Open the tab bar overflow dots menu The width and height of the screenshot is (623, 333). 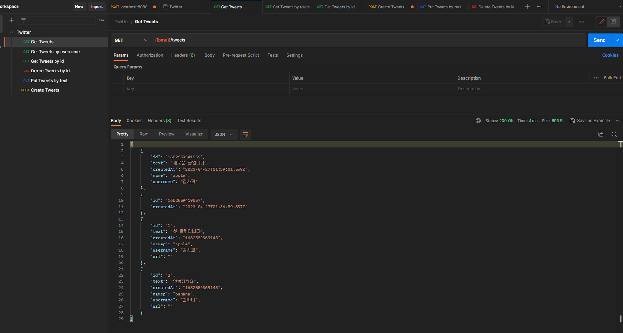coord(540,7)
